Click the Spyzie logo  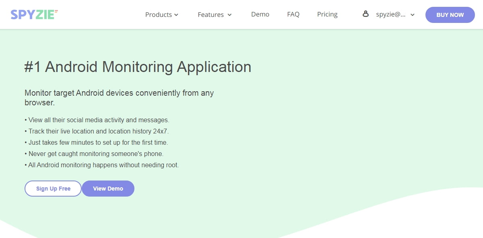tap(35, 14)
